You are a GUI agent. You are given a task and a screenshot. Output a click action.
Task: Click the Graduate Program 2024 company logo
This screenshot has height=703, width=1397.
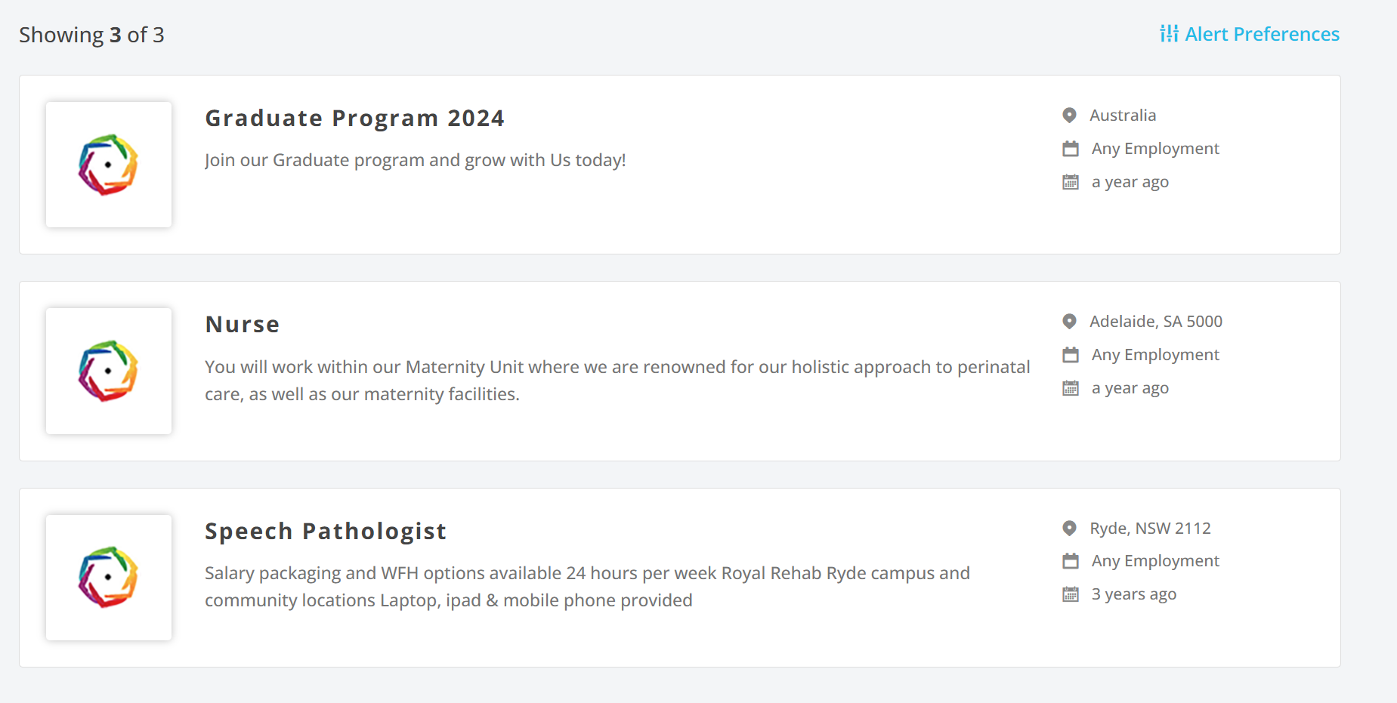(x=109, y=165)
